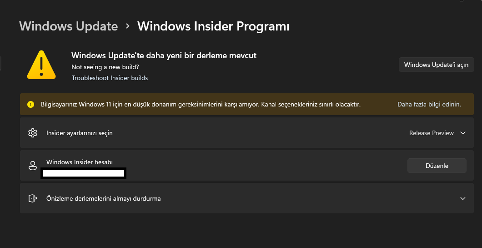Viewport: 482px width, 248px height.
Task: Open the Release Preview channel selection
Action: pos(432,133)
